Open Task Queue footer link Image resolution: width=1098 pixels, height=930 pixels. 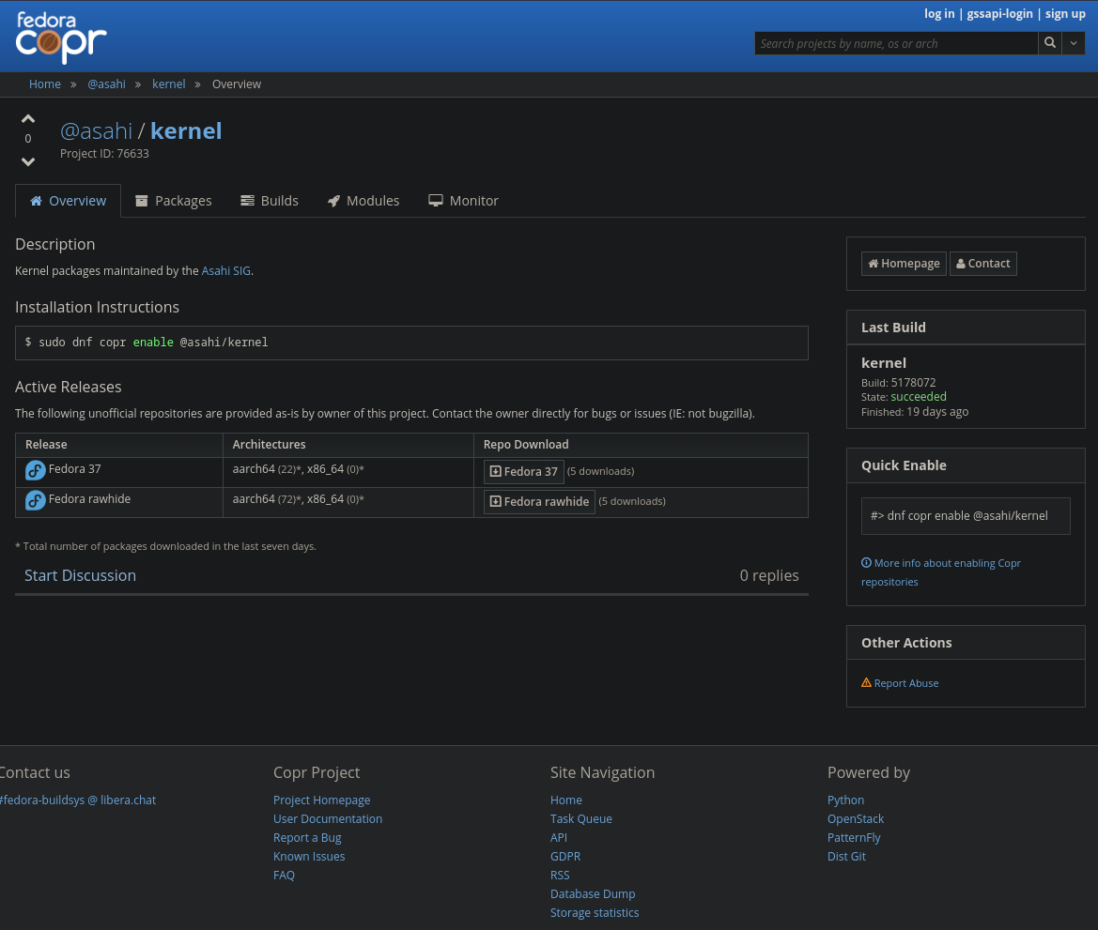(581, 818)
